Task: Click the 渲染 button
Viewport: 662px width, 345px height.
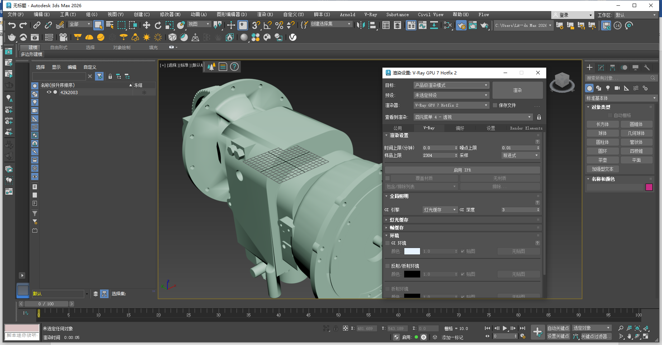Action: point(517,90)
